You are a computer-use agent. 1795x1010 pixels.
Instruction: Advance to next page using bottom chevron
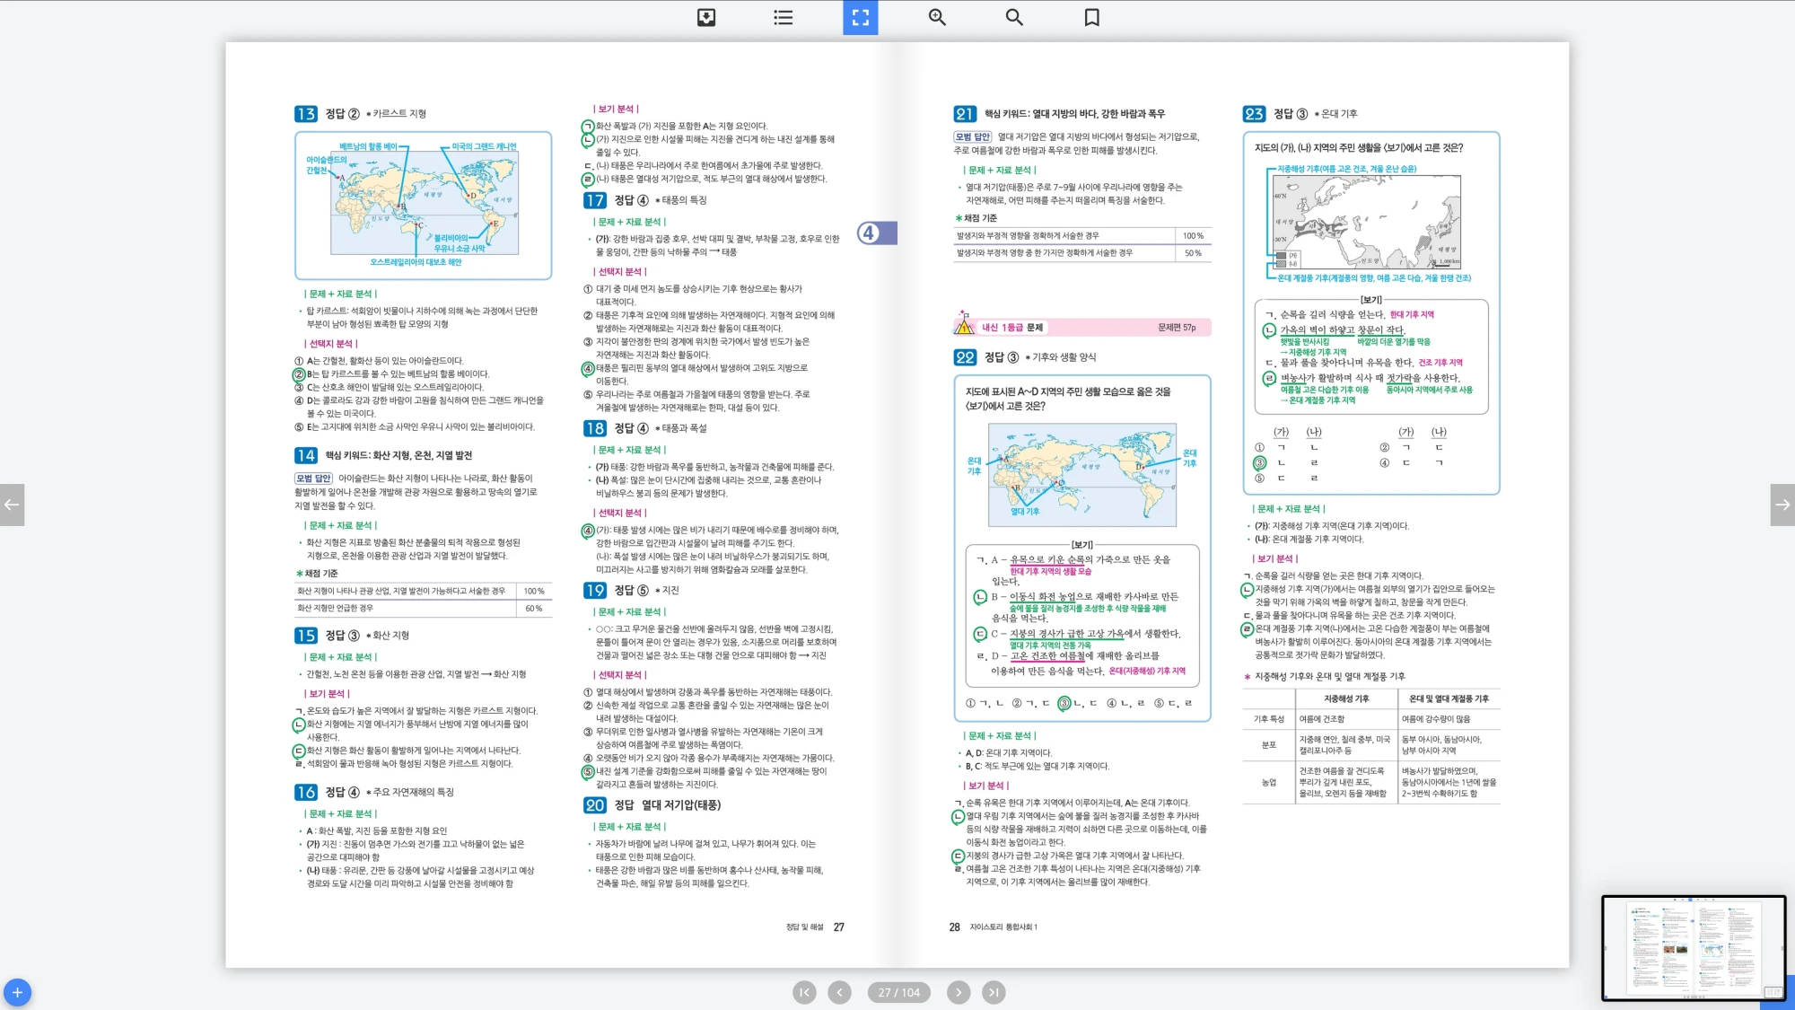(959, 992)
